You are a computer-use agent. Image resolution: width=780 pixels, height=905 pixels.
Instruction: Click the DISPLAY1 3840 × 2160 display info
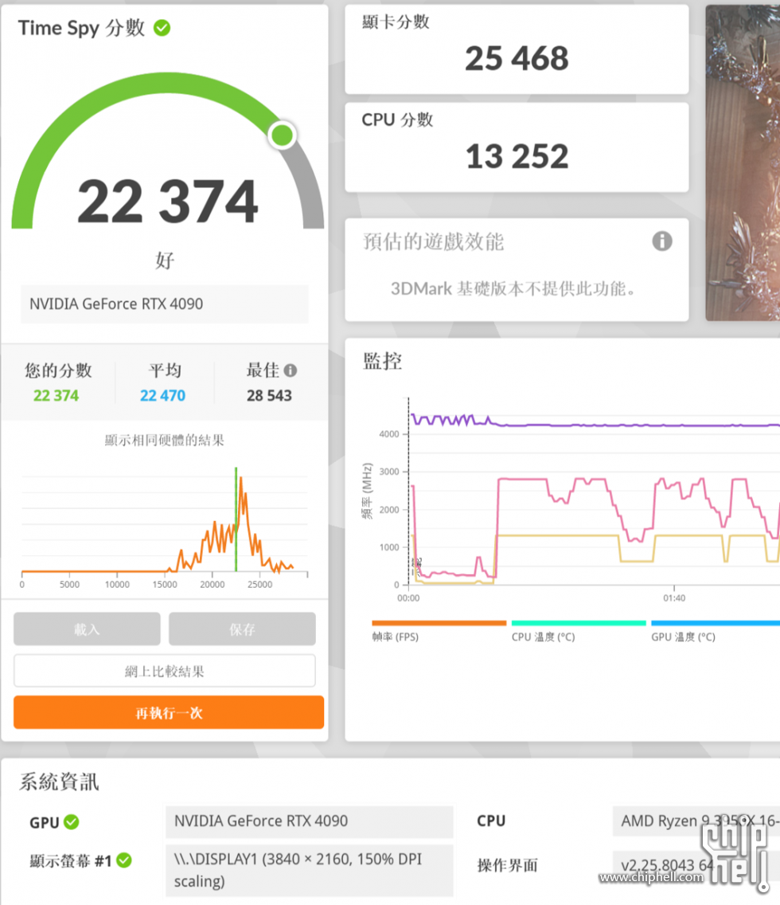coord(309,871)
